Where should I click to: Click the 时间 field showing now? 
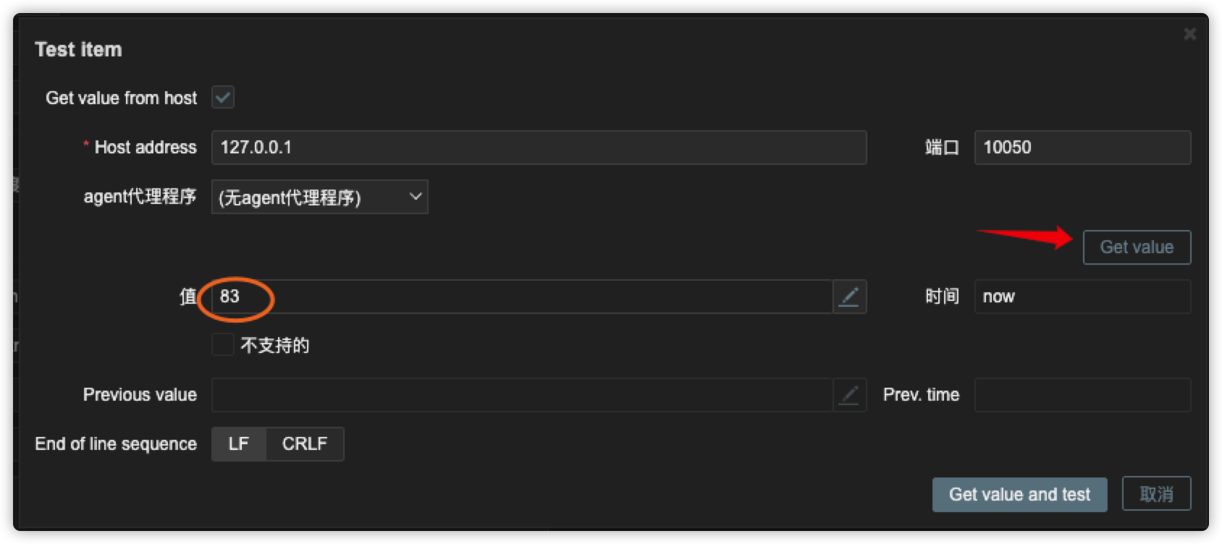[x=1082, y=297]
